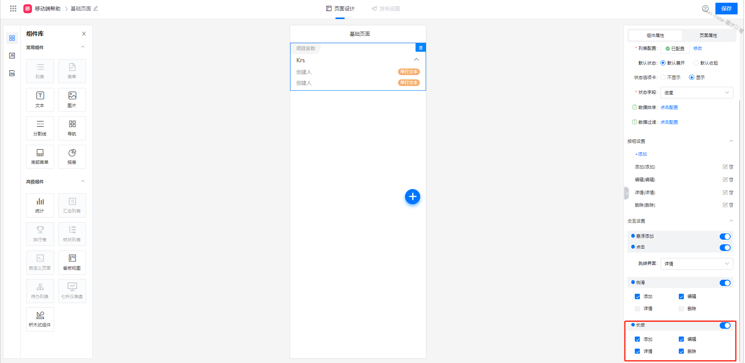Viewport: 745px width, 363px height.
Task: Click 点击配置 link for 数据过滤
Action: click(669, 122)
